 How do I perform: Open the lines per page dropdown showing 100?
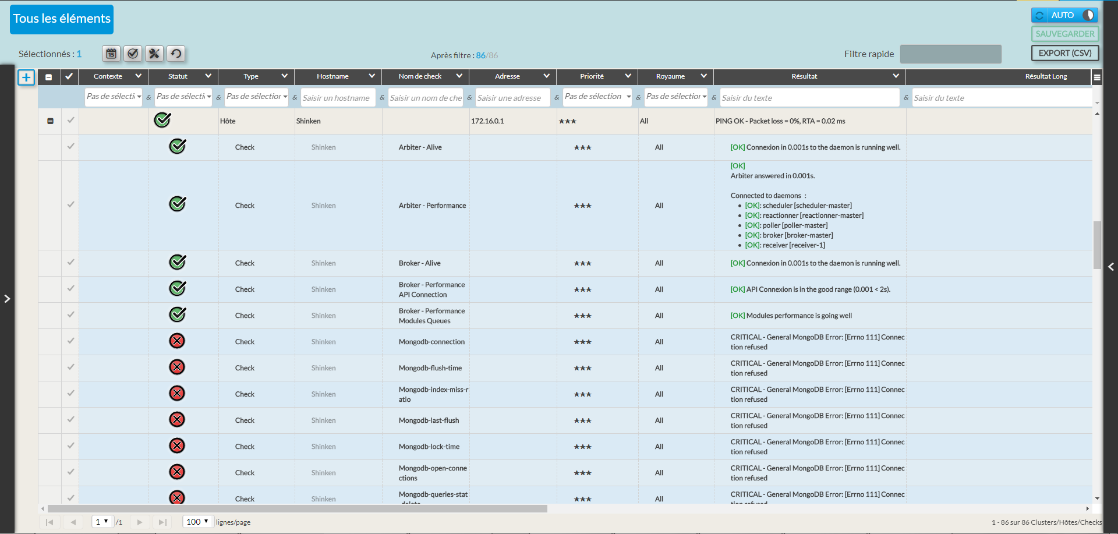coord(198,522)
